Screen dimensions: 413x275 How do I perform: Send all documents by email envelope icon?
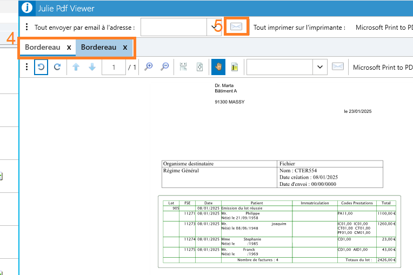tap(237, 27)
